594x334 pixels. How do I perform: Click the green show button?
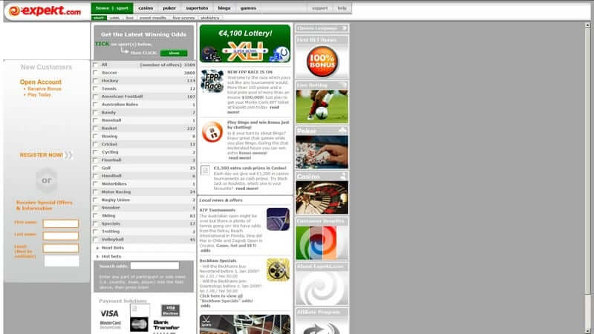click(x=174, y=53)
